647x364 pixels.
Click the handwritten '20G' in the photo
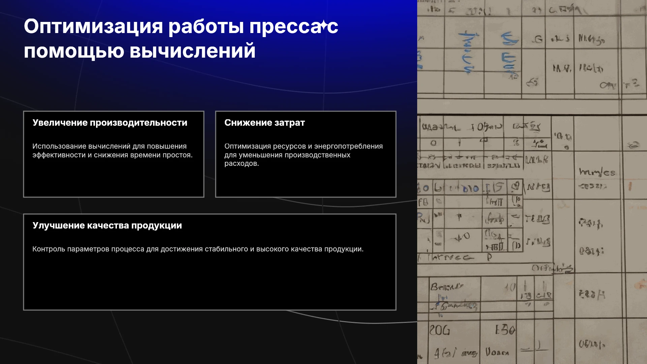439,330
